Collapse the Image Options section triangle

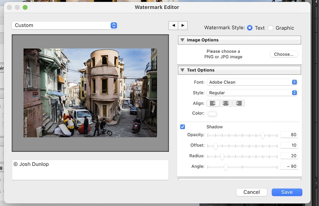coord(182,40)
